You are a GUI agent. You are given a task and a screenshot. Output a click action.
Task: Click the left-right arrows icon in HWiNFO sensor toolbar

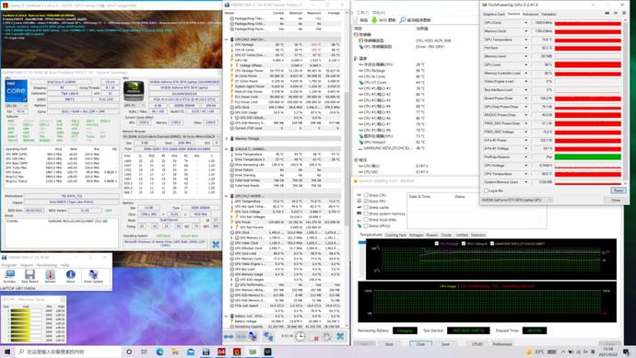click(x=229, y=336)
